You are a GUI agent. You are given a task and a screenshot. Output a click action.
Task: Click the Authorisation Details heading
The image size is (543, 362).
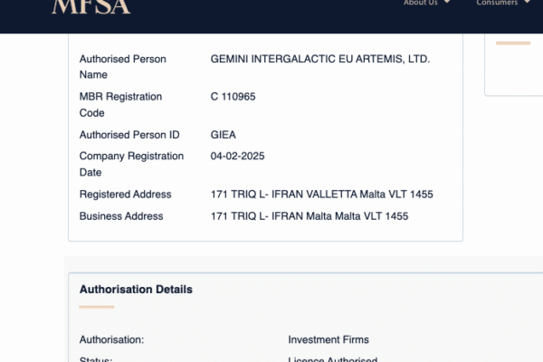click(x=136, y=290)
